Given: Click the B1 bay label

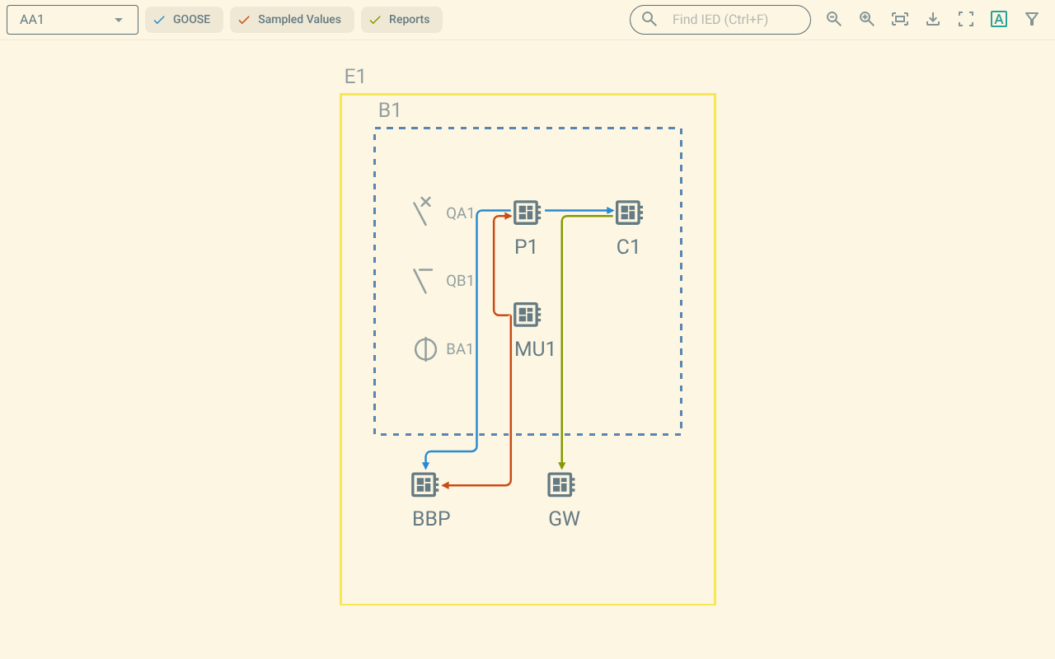Looking at the screenshot, I should click(x=389, y=110).
